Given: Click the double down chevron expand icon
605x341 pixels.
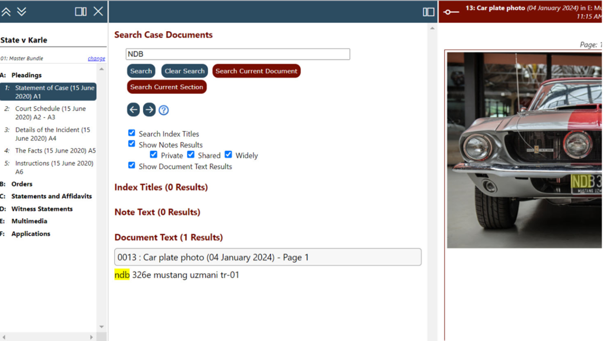Looking at the screenshot, I should (x=22, y=11).
